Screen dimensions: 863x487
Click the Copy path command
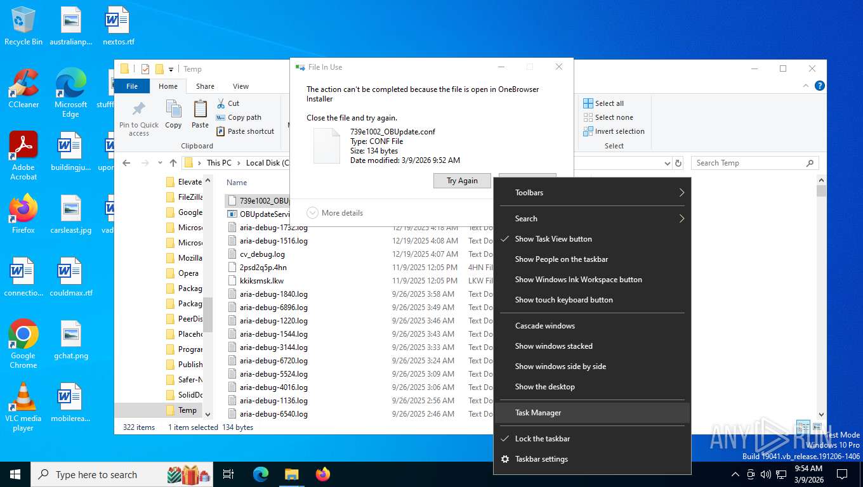(x=239, y=117)
